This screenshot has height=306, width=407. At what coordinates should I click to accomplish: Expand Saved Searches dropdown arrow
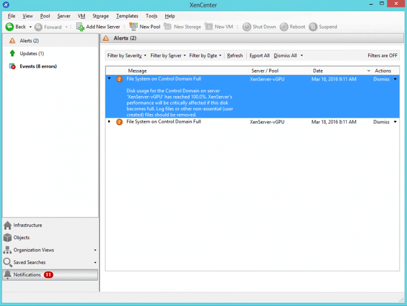[x=95, y=263]
